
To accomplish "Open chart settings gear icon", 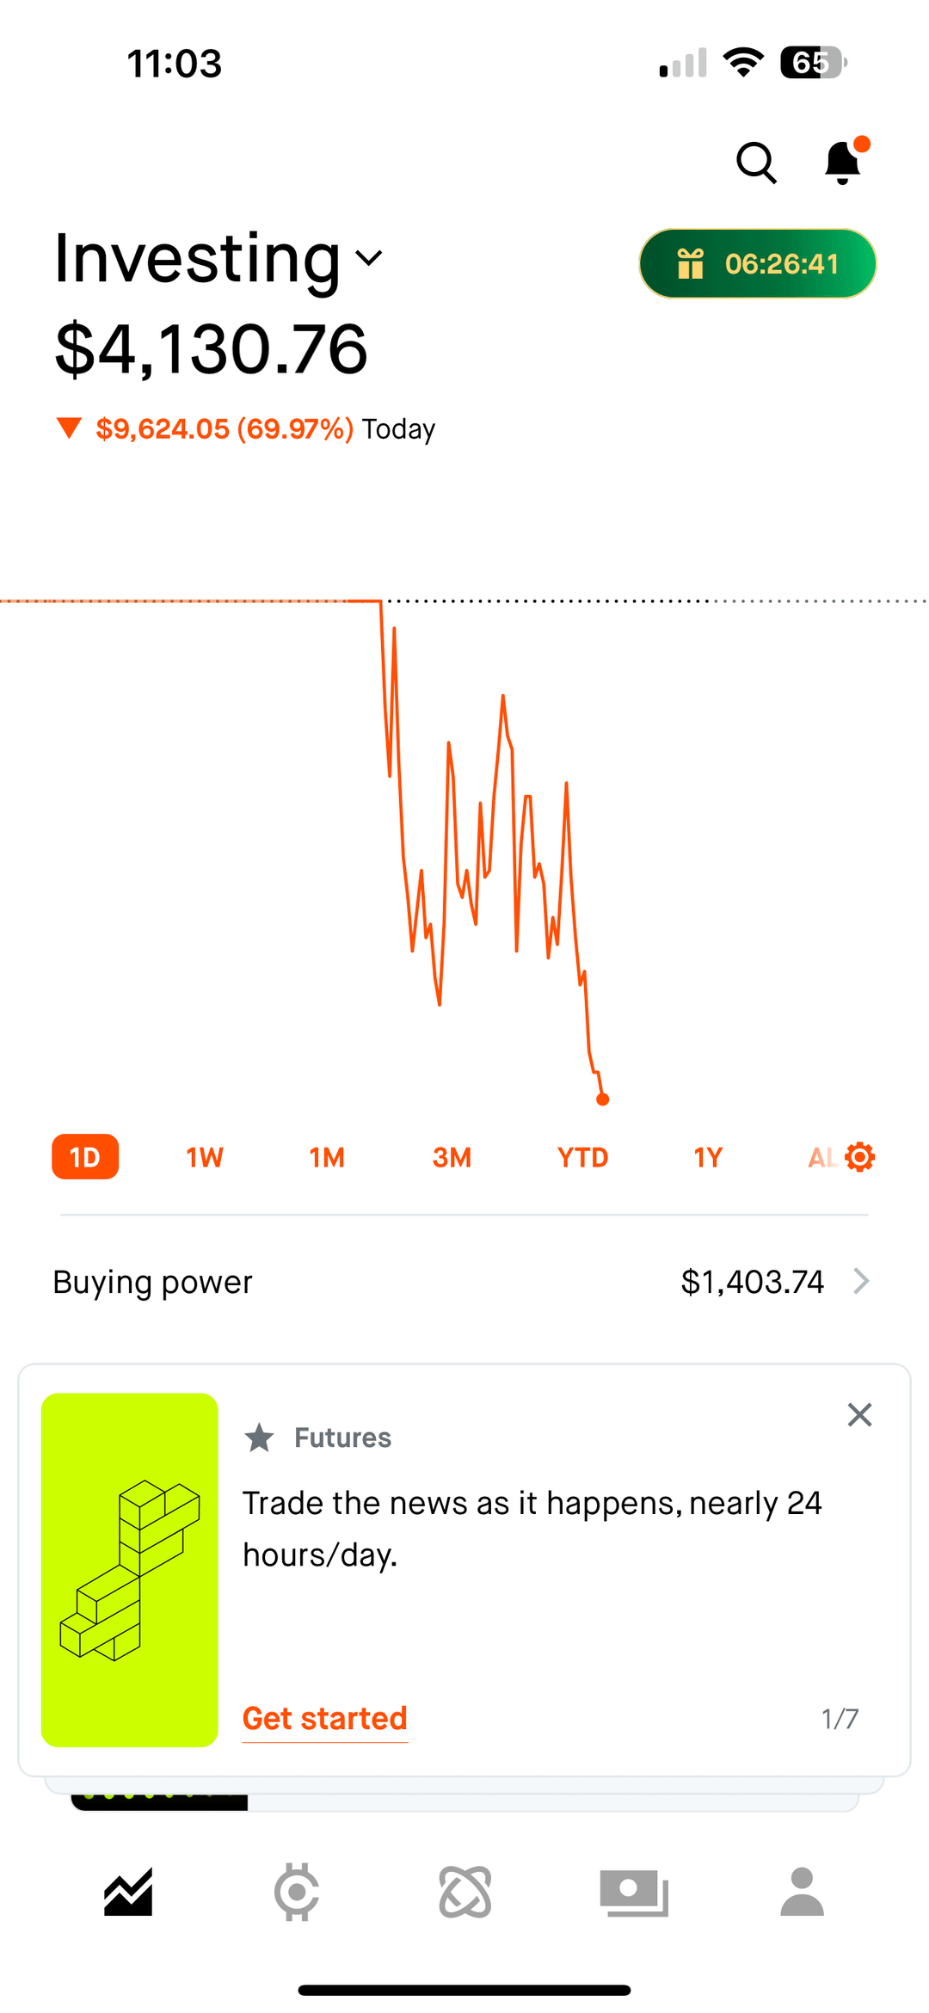I will [859, 1157].
